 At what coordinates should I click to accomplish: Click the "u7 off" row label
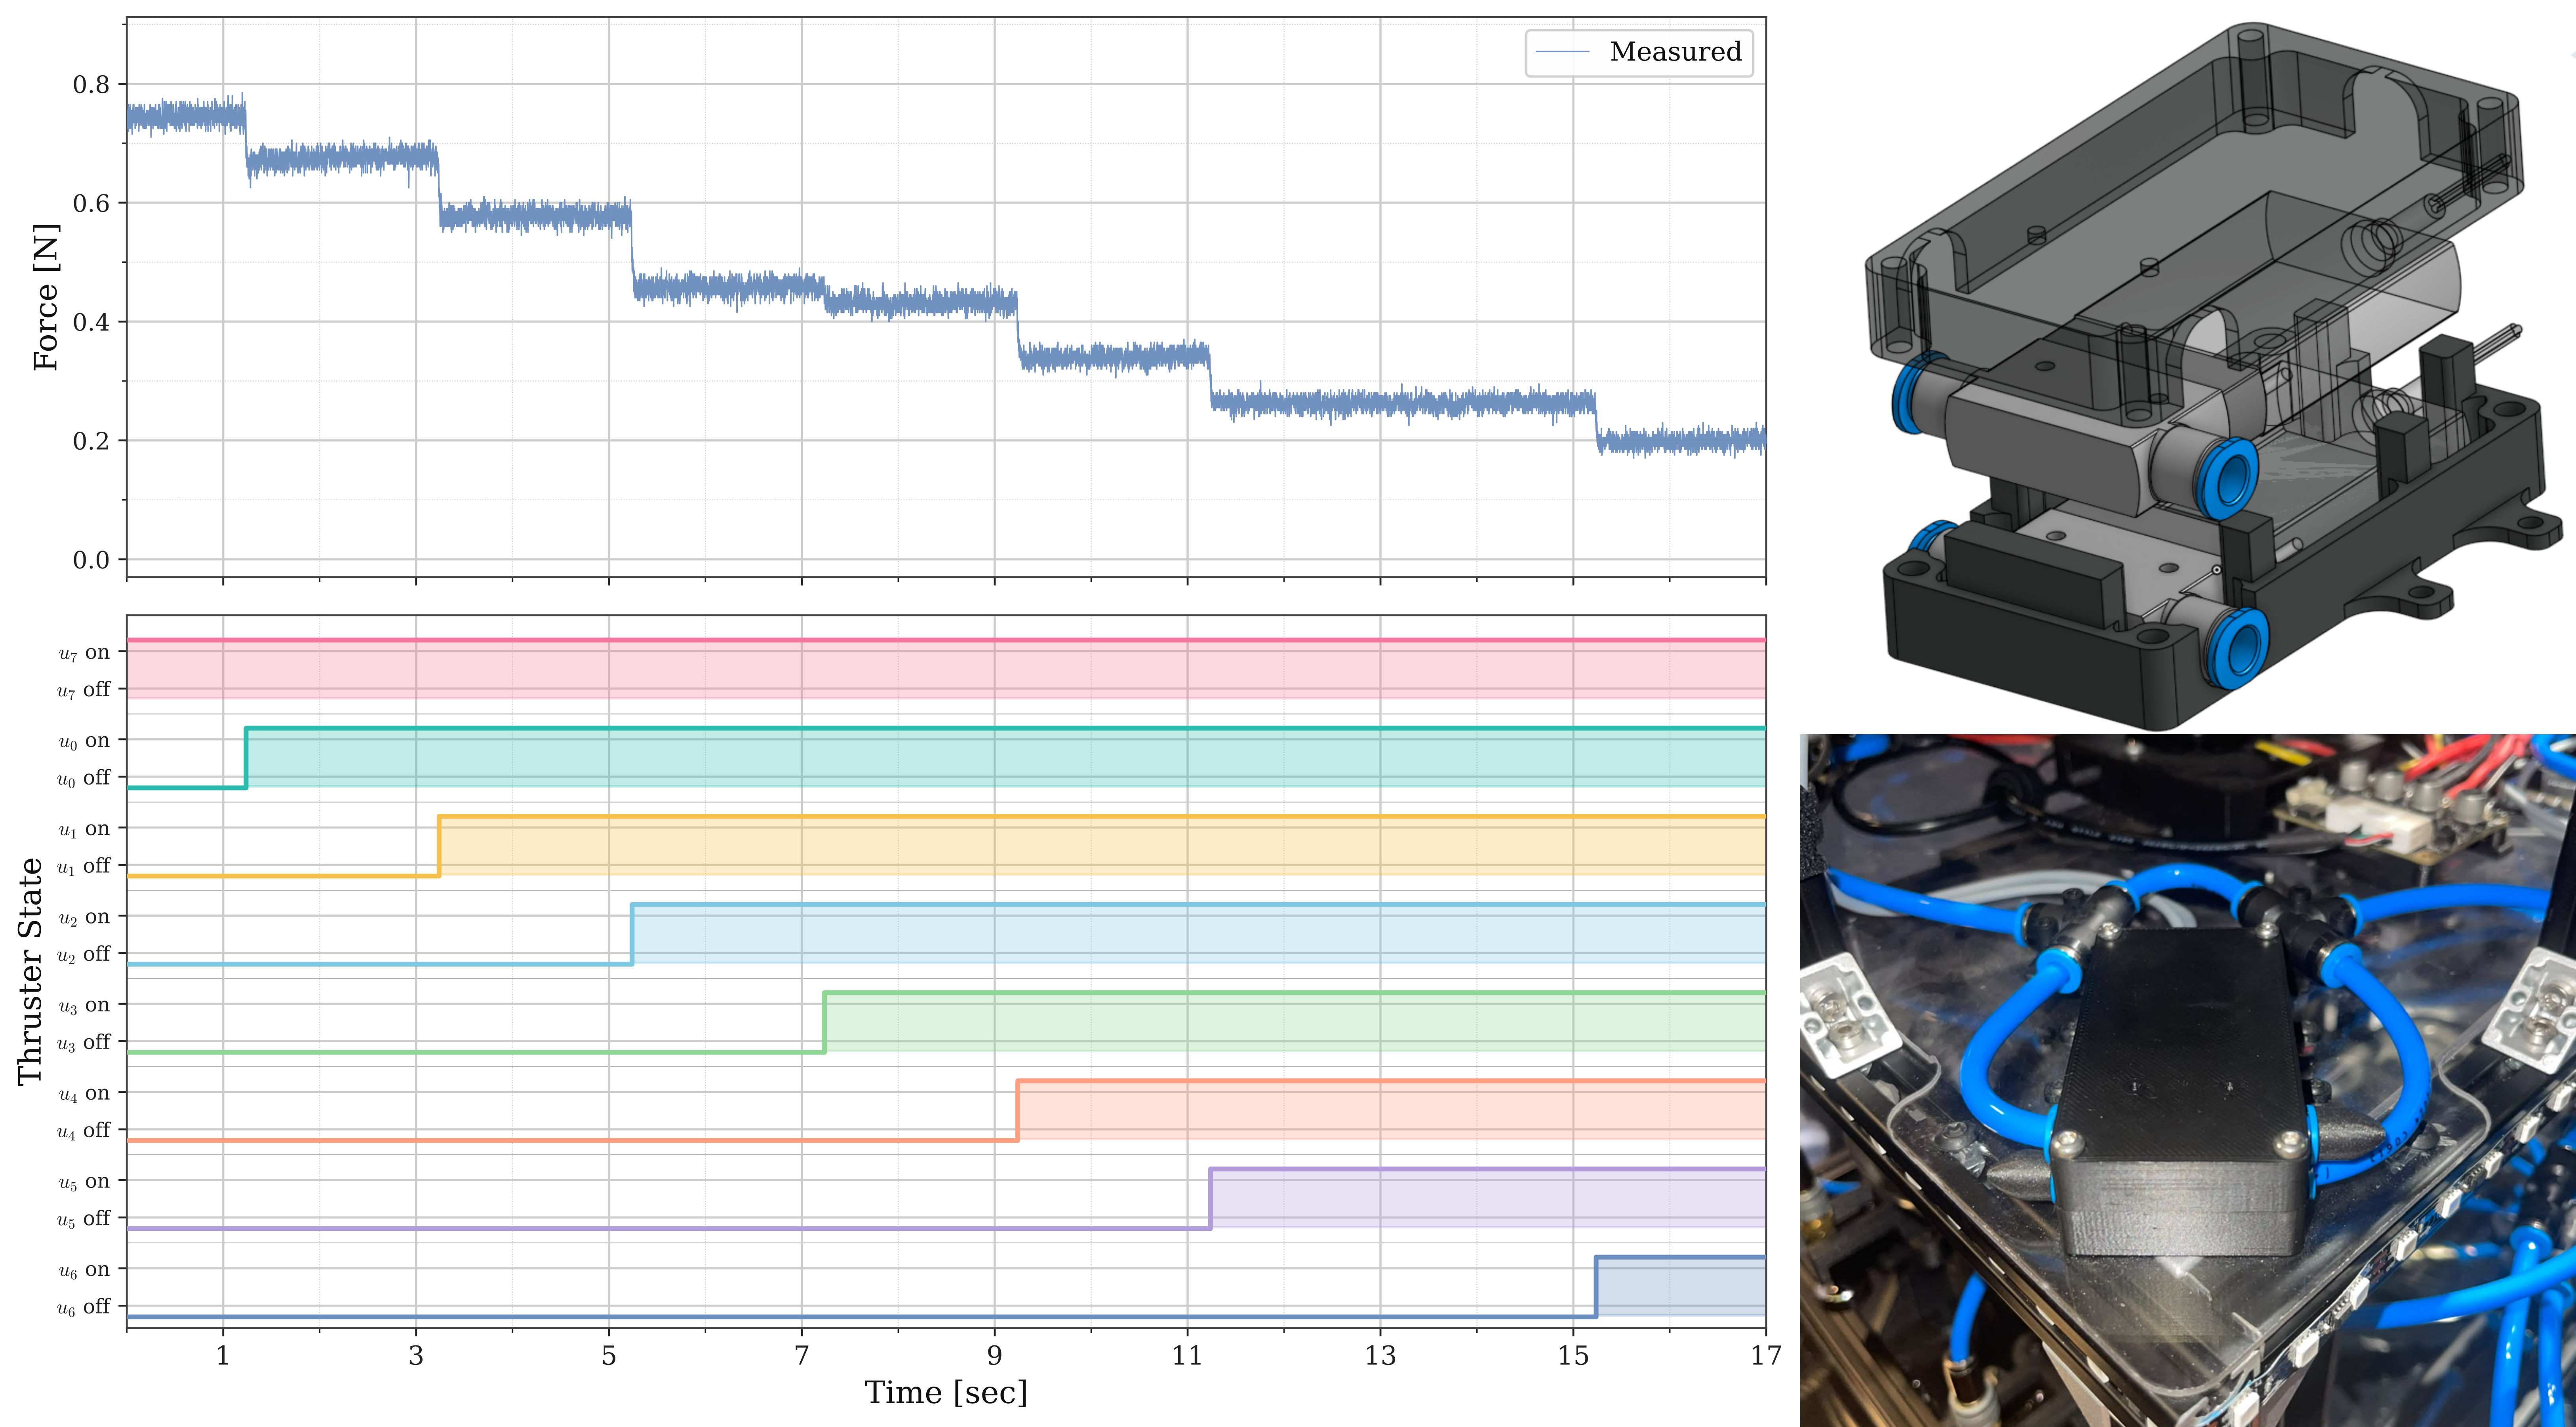(x=84, y=690)
